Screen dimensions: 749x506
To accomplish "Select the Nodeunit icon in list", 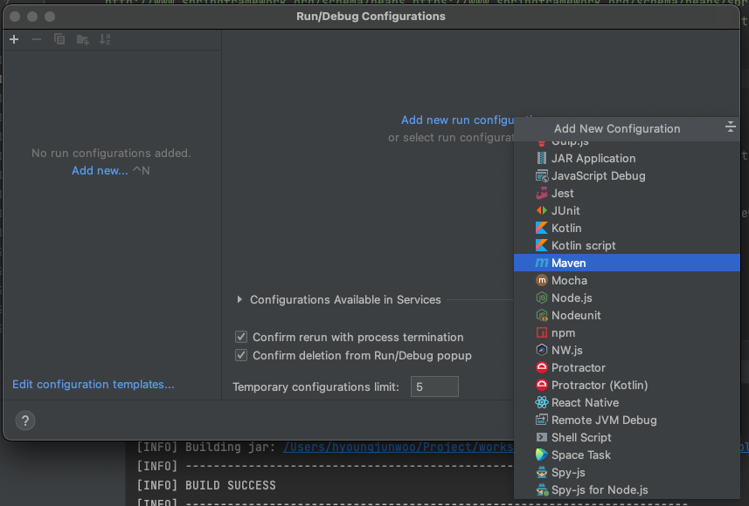I will (541, 315).
